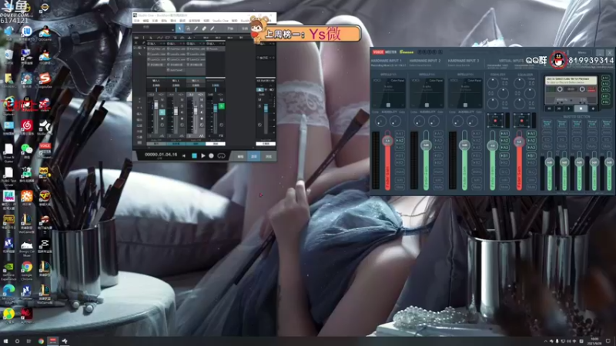Select the eraser tool in Studio One toolbar
The height and width of the screenshot is (346, 616).
point(204,28)
